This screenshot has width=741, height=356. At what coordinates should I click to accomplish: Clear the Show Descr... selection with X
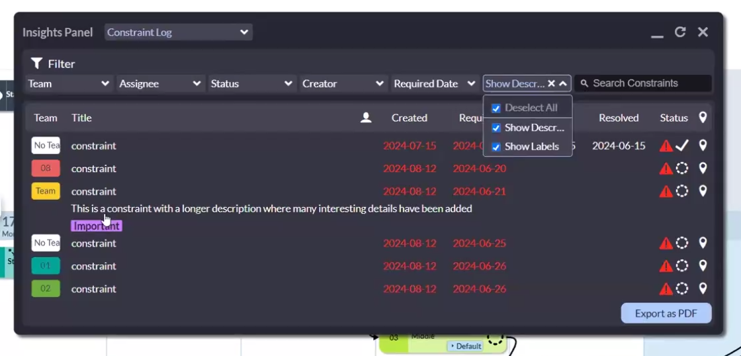tap(551, 83)
